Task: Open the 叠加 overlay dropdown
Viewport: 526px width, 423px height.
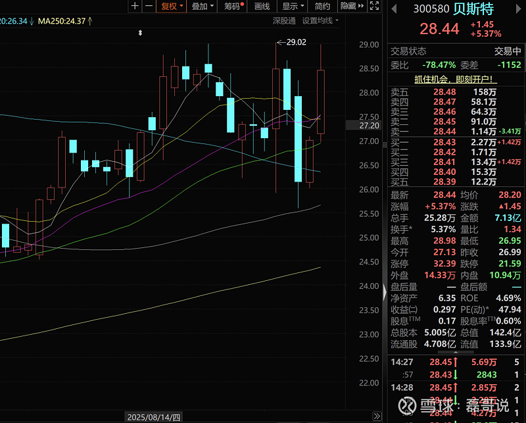Action: point(203,6)
